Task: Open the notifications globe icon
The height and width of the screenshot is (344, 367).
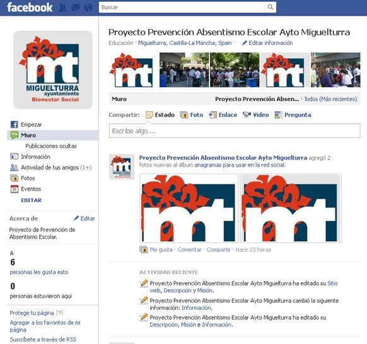Action: point(88,8)
